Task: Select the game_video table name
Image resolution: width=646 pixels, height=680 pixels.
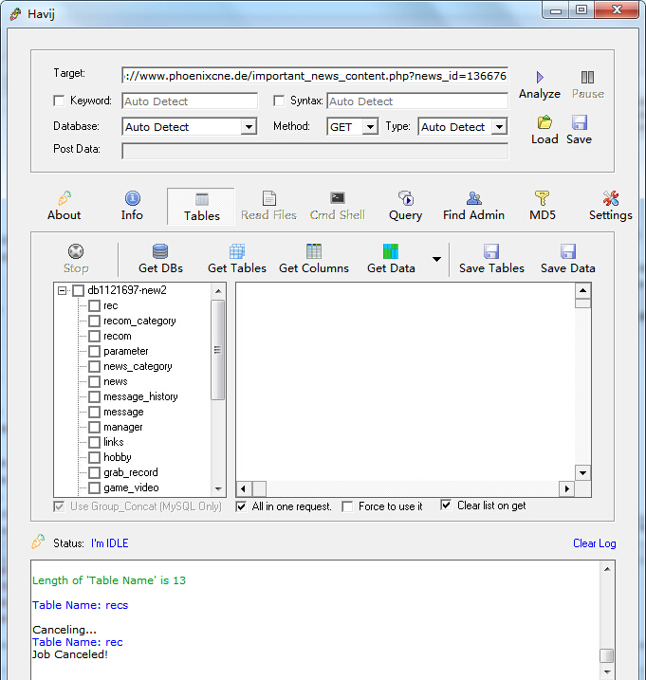Action: pyautogui.click(x=131, y=487)
